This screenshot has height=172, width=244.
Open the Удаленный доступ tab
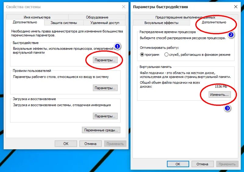pyautogui.click(x=105, y=23)
